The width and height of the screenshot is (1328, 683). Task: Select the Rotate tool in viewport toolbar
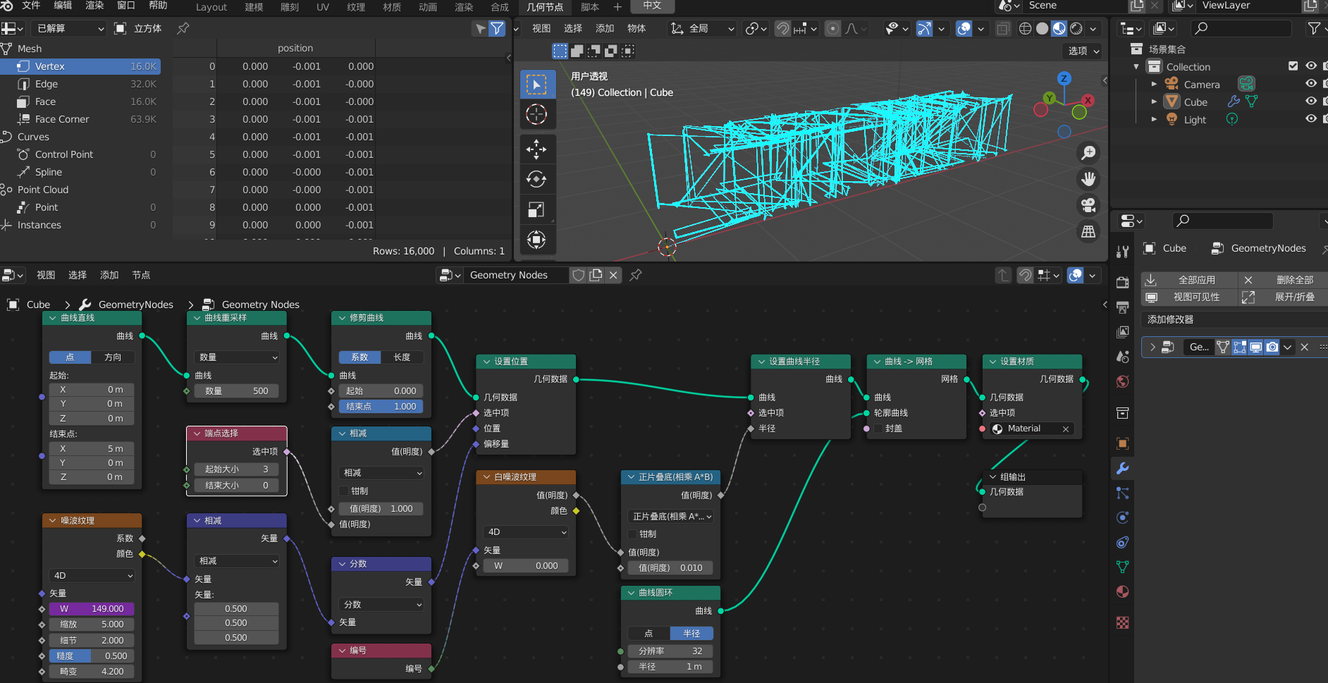tap(536, 179)
